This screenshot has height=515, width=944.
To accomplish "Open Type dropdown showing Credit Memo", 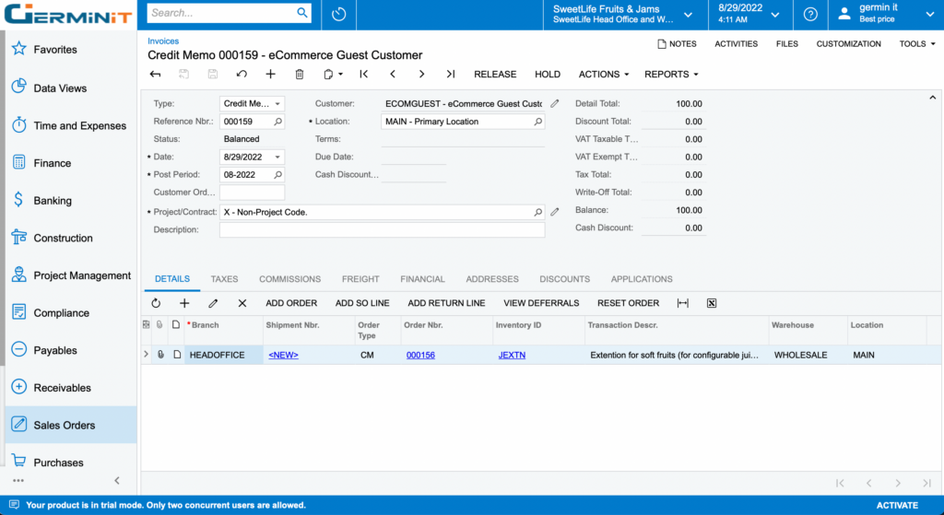I will (277, 103).
